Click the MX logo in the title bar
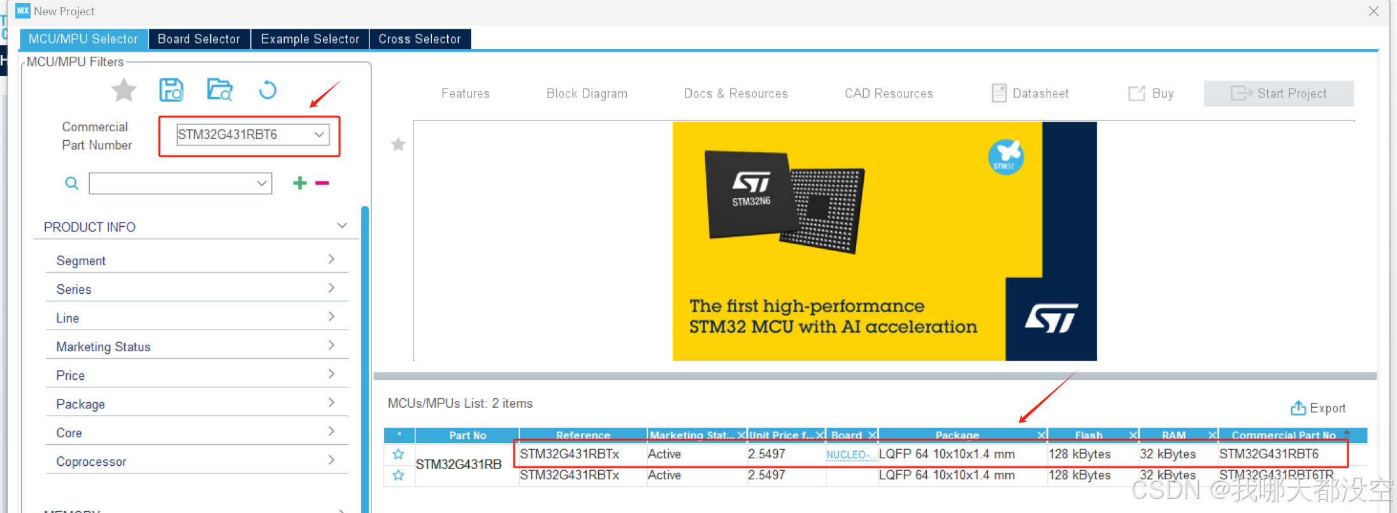Viewport: 1397px width, 513px height. point(23,11)
